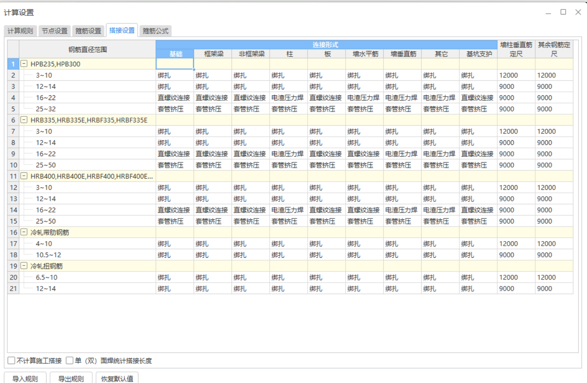
Task: Select the 基坑支护 column header
Action: tap(478, 54)
